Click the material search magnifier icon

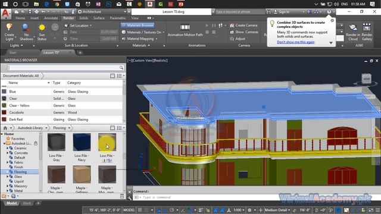(x=121, y=68)
